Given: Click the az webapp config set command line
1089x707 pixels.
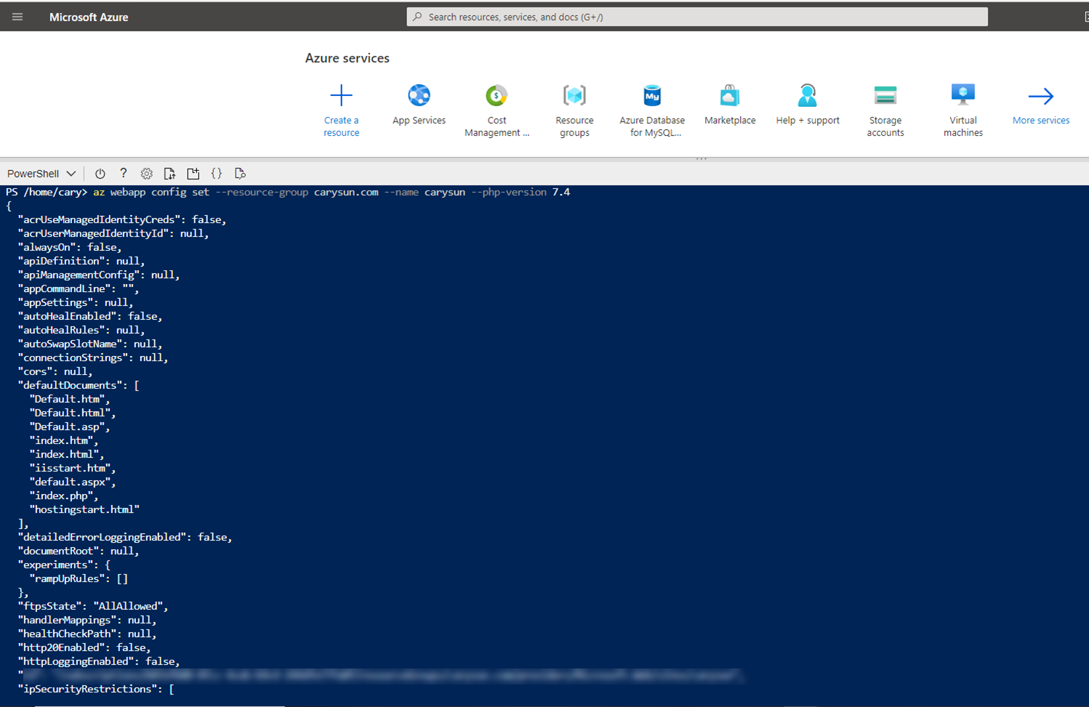Looking at the screenshot, I should coord(331,193).
